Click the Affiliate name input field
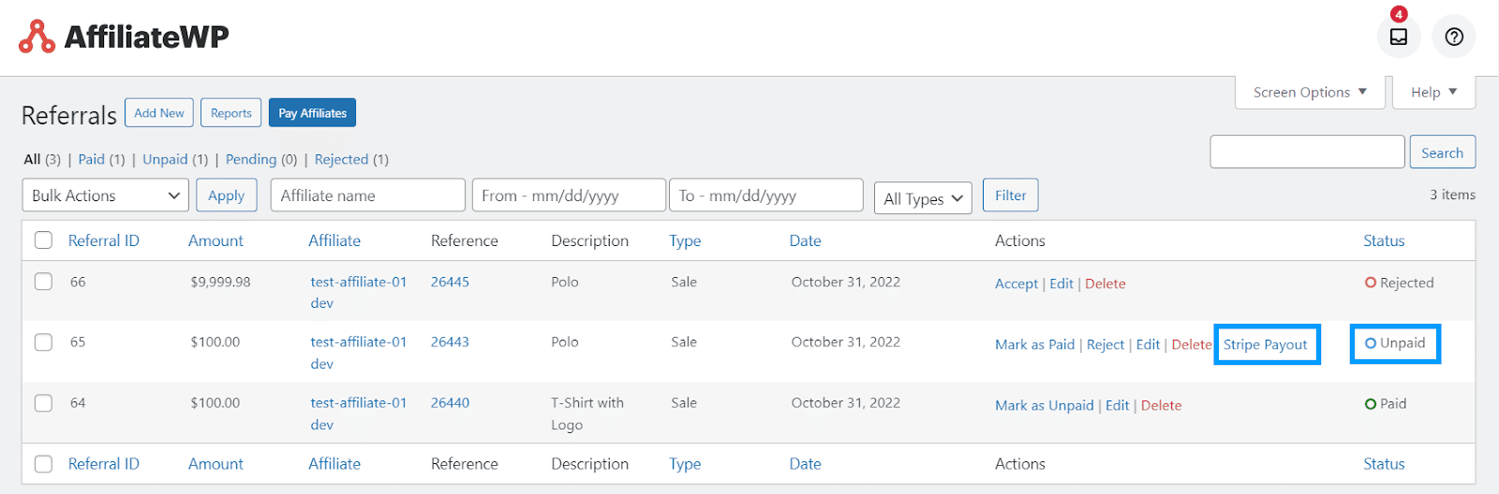The image size is (1499, 494). click(x=368, y=196)
